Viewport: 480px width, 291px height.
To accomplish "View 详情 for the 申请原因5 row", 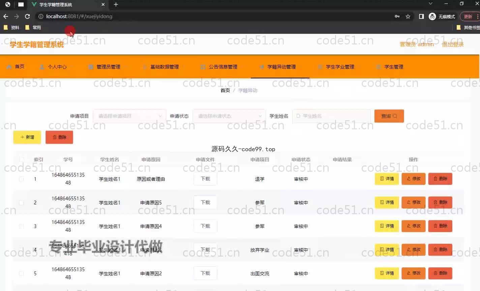I will point(387,202).
